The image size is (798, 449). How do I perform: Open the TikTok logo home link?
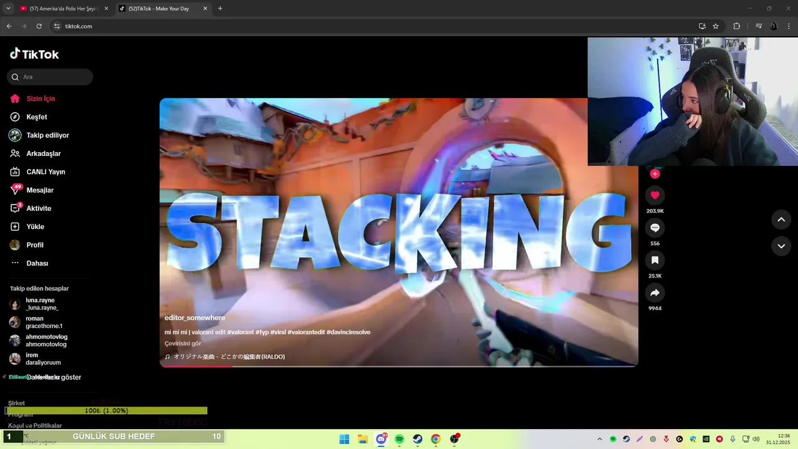point(34,54)
